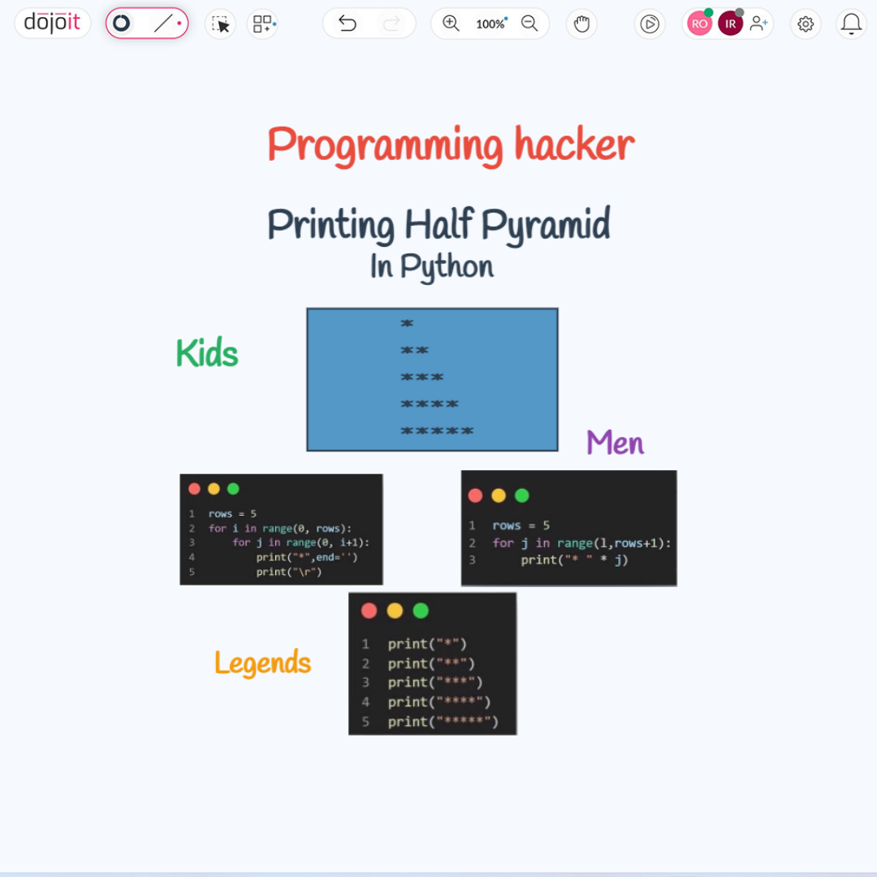The height and width of the screenshot is (877, 877).
Task: Select the Men three-line code image
Action: pos(568,528)
